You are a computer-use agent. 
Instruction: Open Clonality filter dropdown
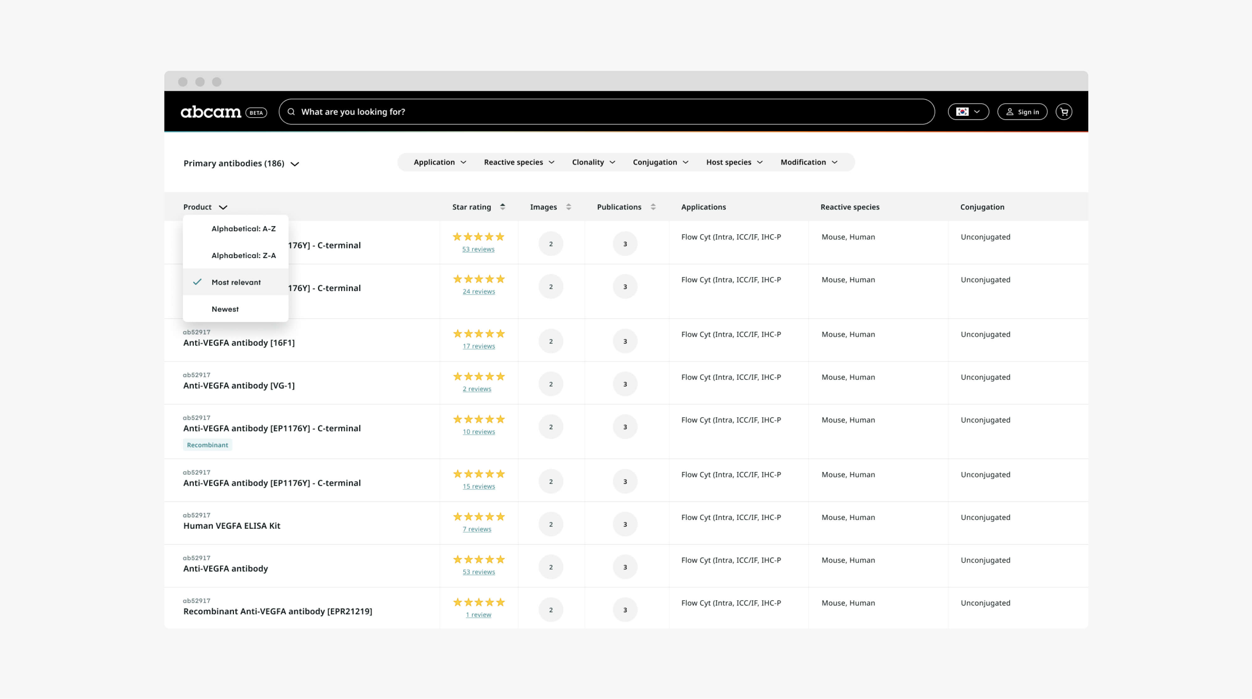pos(593,162)
